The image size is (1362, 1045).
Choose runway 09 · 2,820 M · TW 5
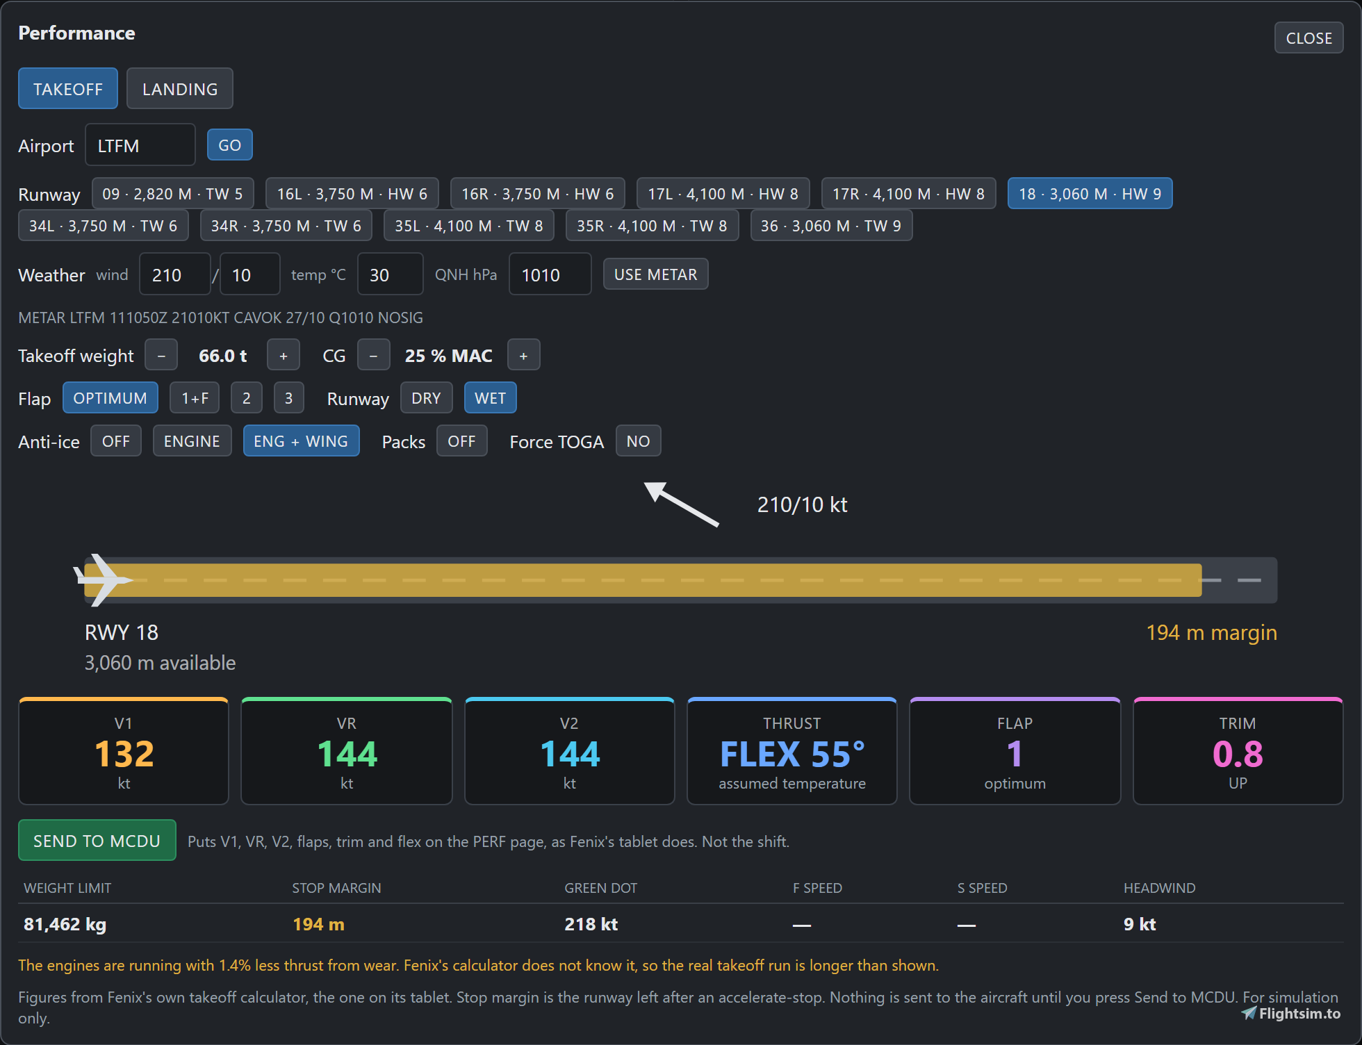pyautogui.click(x=172, y=194)
